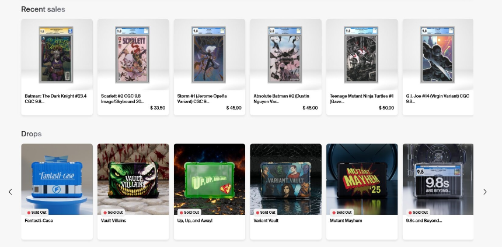The width and height of the screenshot is (502, 247).
Task: Open the Mutant Mayhem '25 drop image
Action: pyautogui.click(x=362, y=179)
